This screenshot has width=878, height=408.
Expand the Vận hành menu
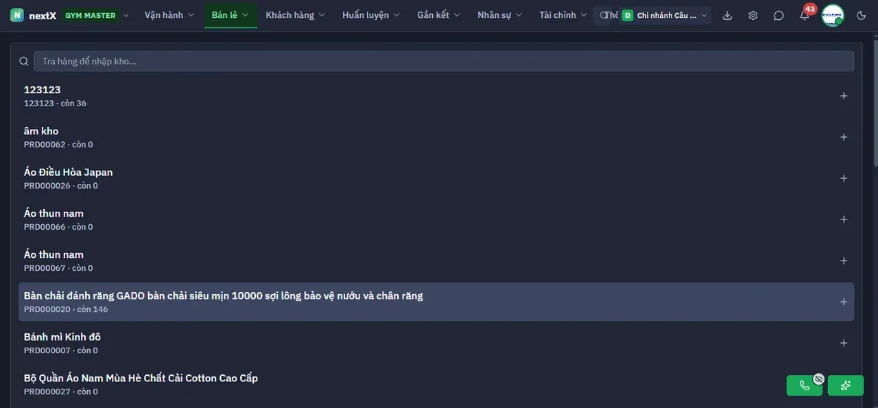(x=169, y=15)
